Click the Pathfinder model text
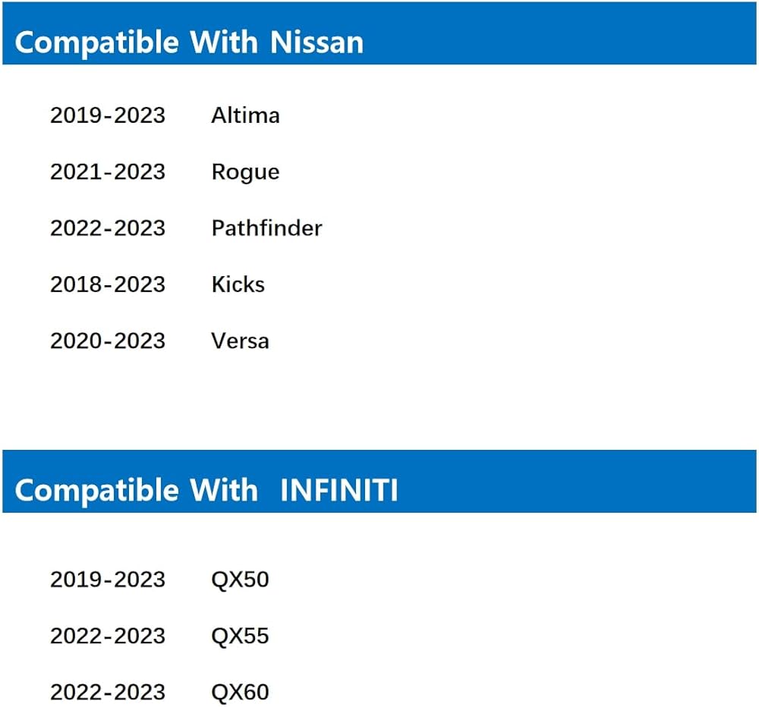The height and width of the screenshot is (707, 759). coord(266,228)
